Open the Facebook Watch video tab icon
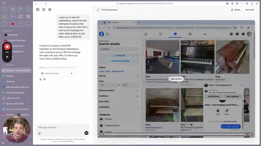 [160, 34]
